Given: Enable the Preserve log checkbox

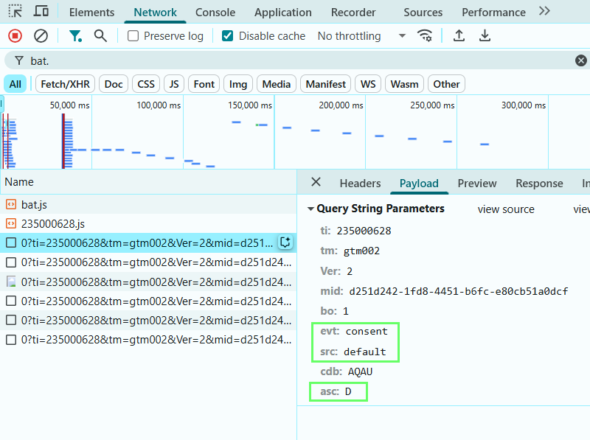Looking at the screenshot, I should pyautogui.click(x=133, y=36).
